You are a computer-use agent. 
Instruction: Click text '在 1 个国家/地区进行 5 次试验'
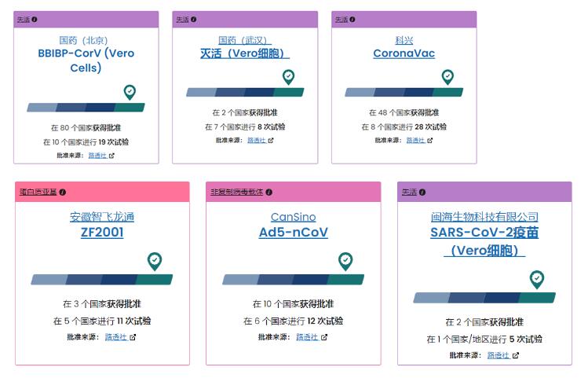[x=484, y=339]
